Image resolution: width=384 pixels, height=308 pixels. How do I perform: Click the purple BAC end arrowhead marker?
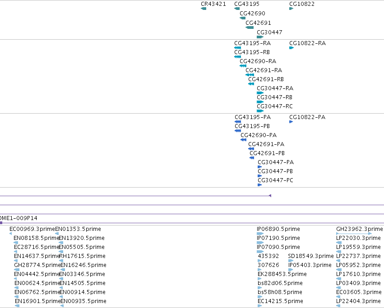click(x=270, y=196)
